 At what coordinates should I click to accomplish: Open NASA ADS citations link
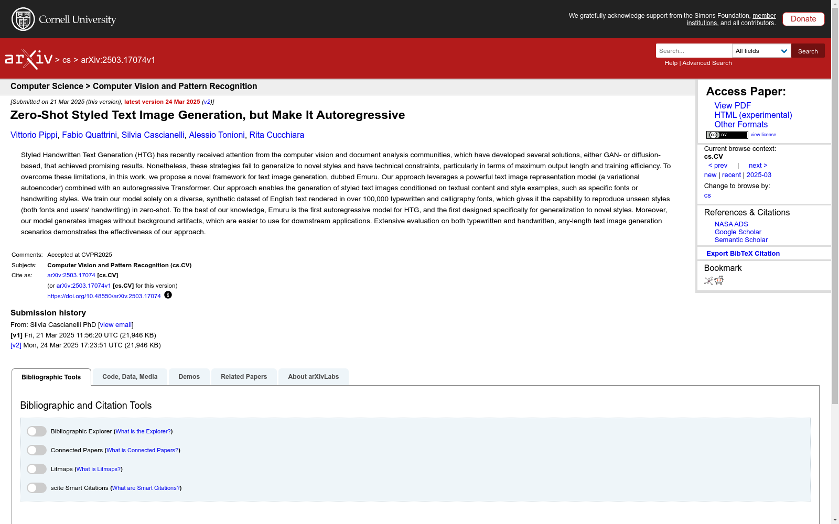pos(731,224)
